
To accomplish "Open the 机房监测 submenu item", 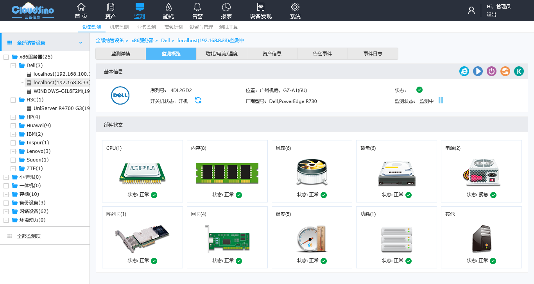I will [119, 27].
